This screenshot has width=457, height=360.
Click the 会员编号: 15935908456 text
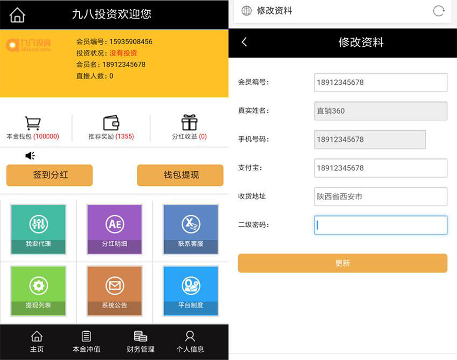point(114,42)
